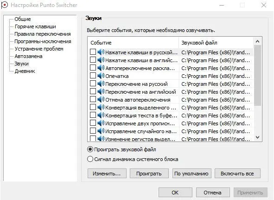
Task: Check the Переключение на английский box
Action: coord(93,91)
